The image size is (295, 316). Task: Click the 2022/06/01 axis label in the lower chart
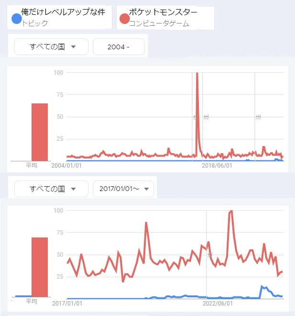click(218, 303)
